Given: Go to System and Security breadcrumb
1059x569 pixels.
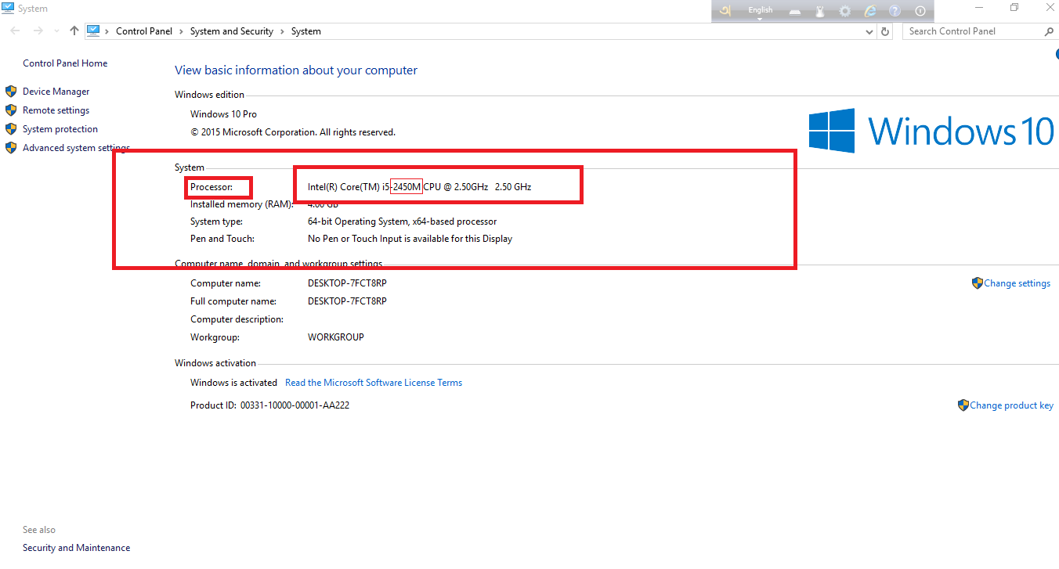Looking at the screenshot, I should click(x=231, y=31).
